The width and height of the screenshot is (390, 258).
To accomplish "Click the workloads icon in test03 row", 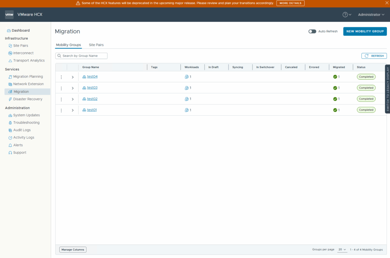I will [187, 88].
